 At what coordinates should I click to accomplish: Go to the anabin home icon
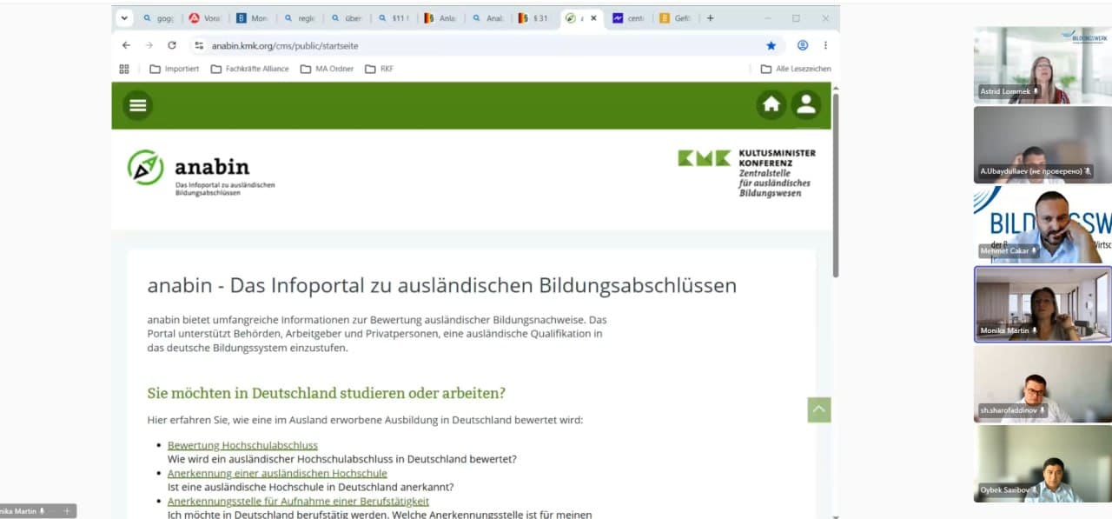771,105
